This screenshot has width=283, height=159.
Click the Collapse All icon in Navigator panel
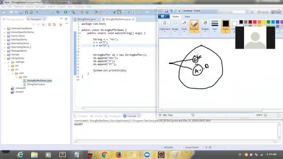coord(50,25)
